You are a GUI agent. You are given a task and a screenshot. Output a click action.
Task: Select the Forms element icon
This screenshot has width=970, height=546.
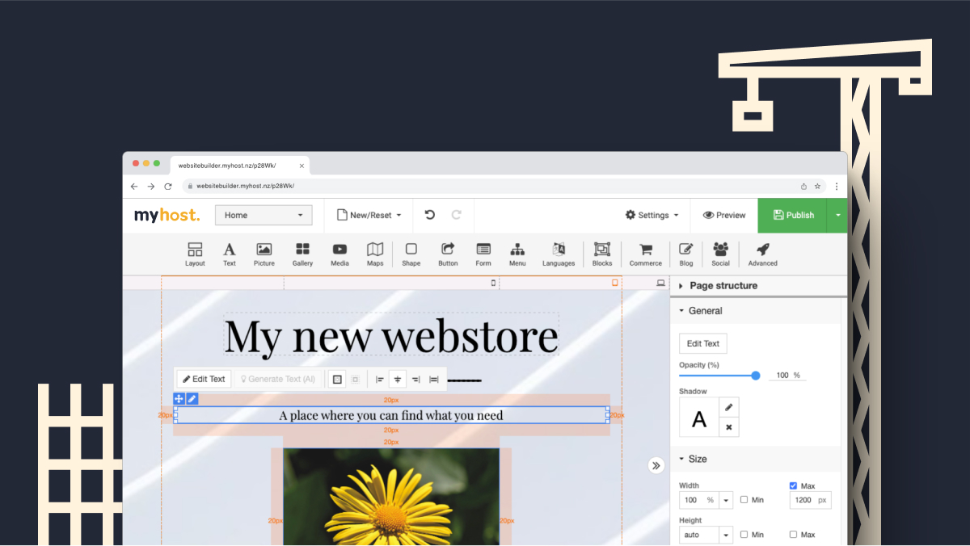click(x=483, y=254)
